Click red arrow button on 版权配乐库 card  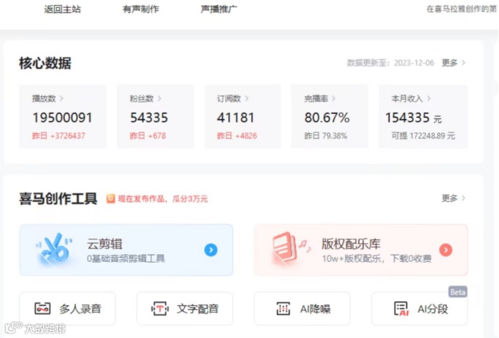pos(446,250)
